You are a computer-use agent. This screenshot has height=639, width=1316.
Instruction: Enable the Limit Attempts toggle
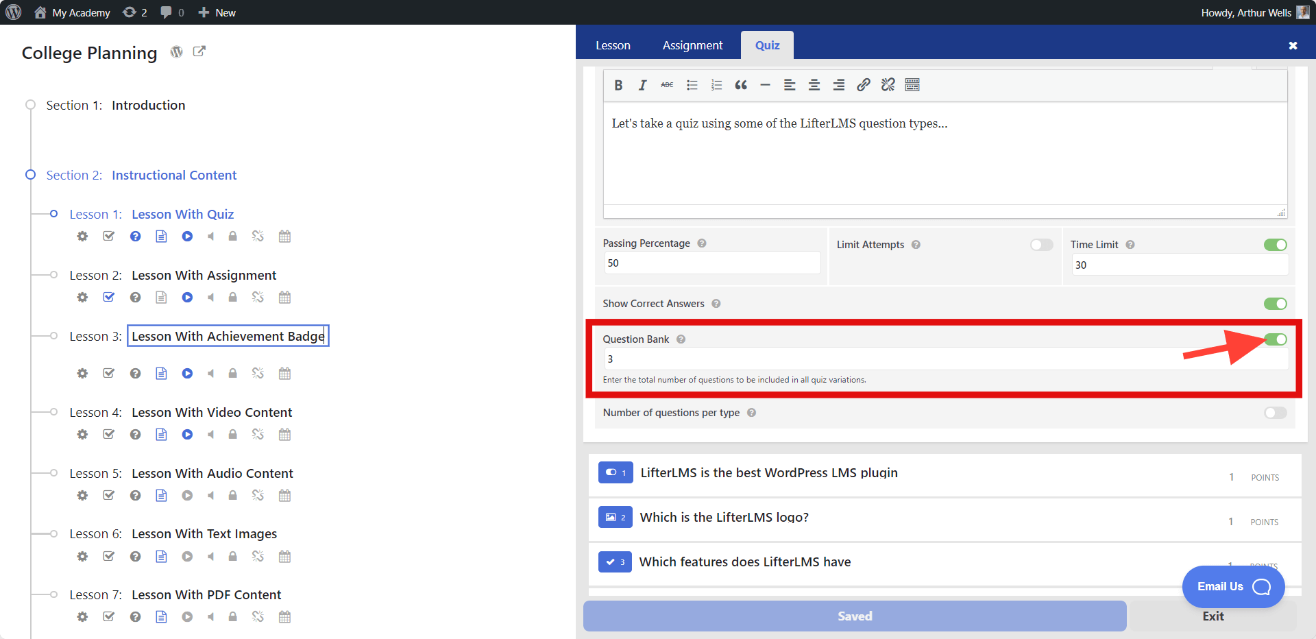(1042, 245)
